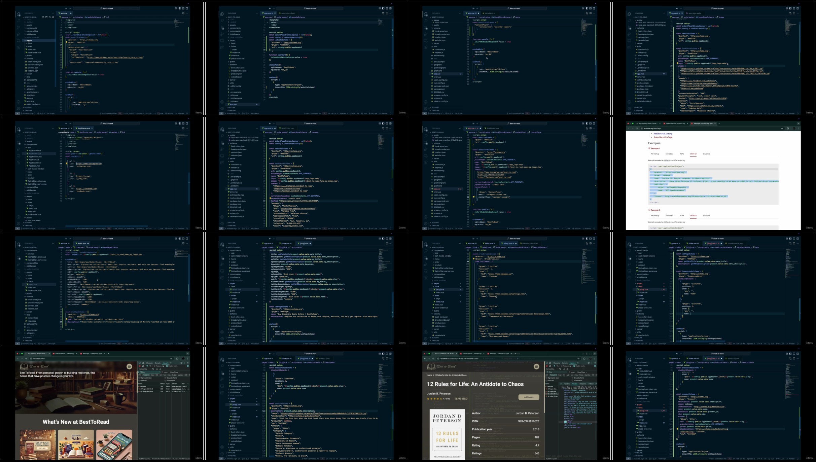Screen dimensions: 816x462
Task: Open the DevTools settings gear in the homepage frame
Action: coord(181,363)
